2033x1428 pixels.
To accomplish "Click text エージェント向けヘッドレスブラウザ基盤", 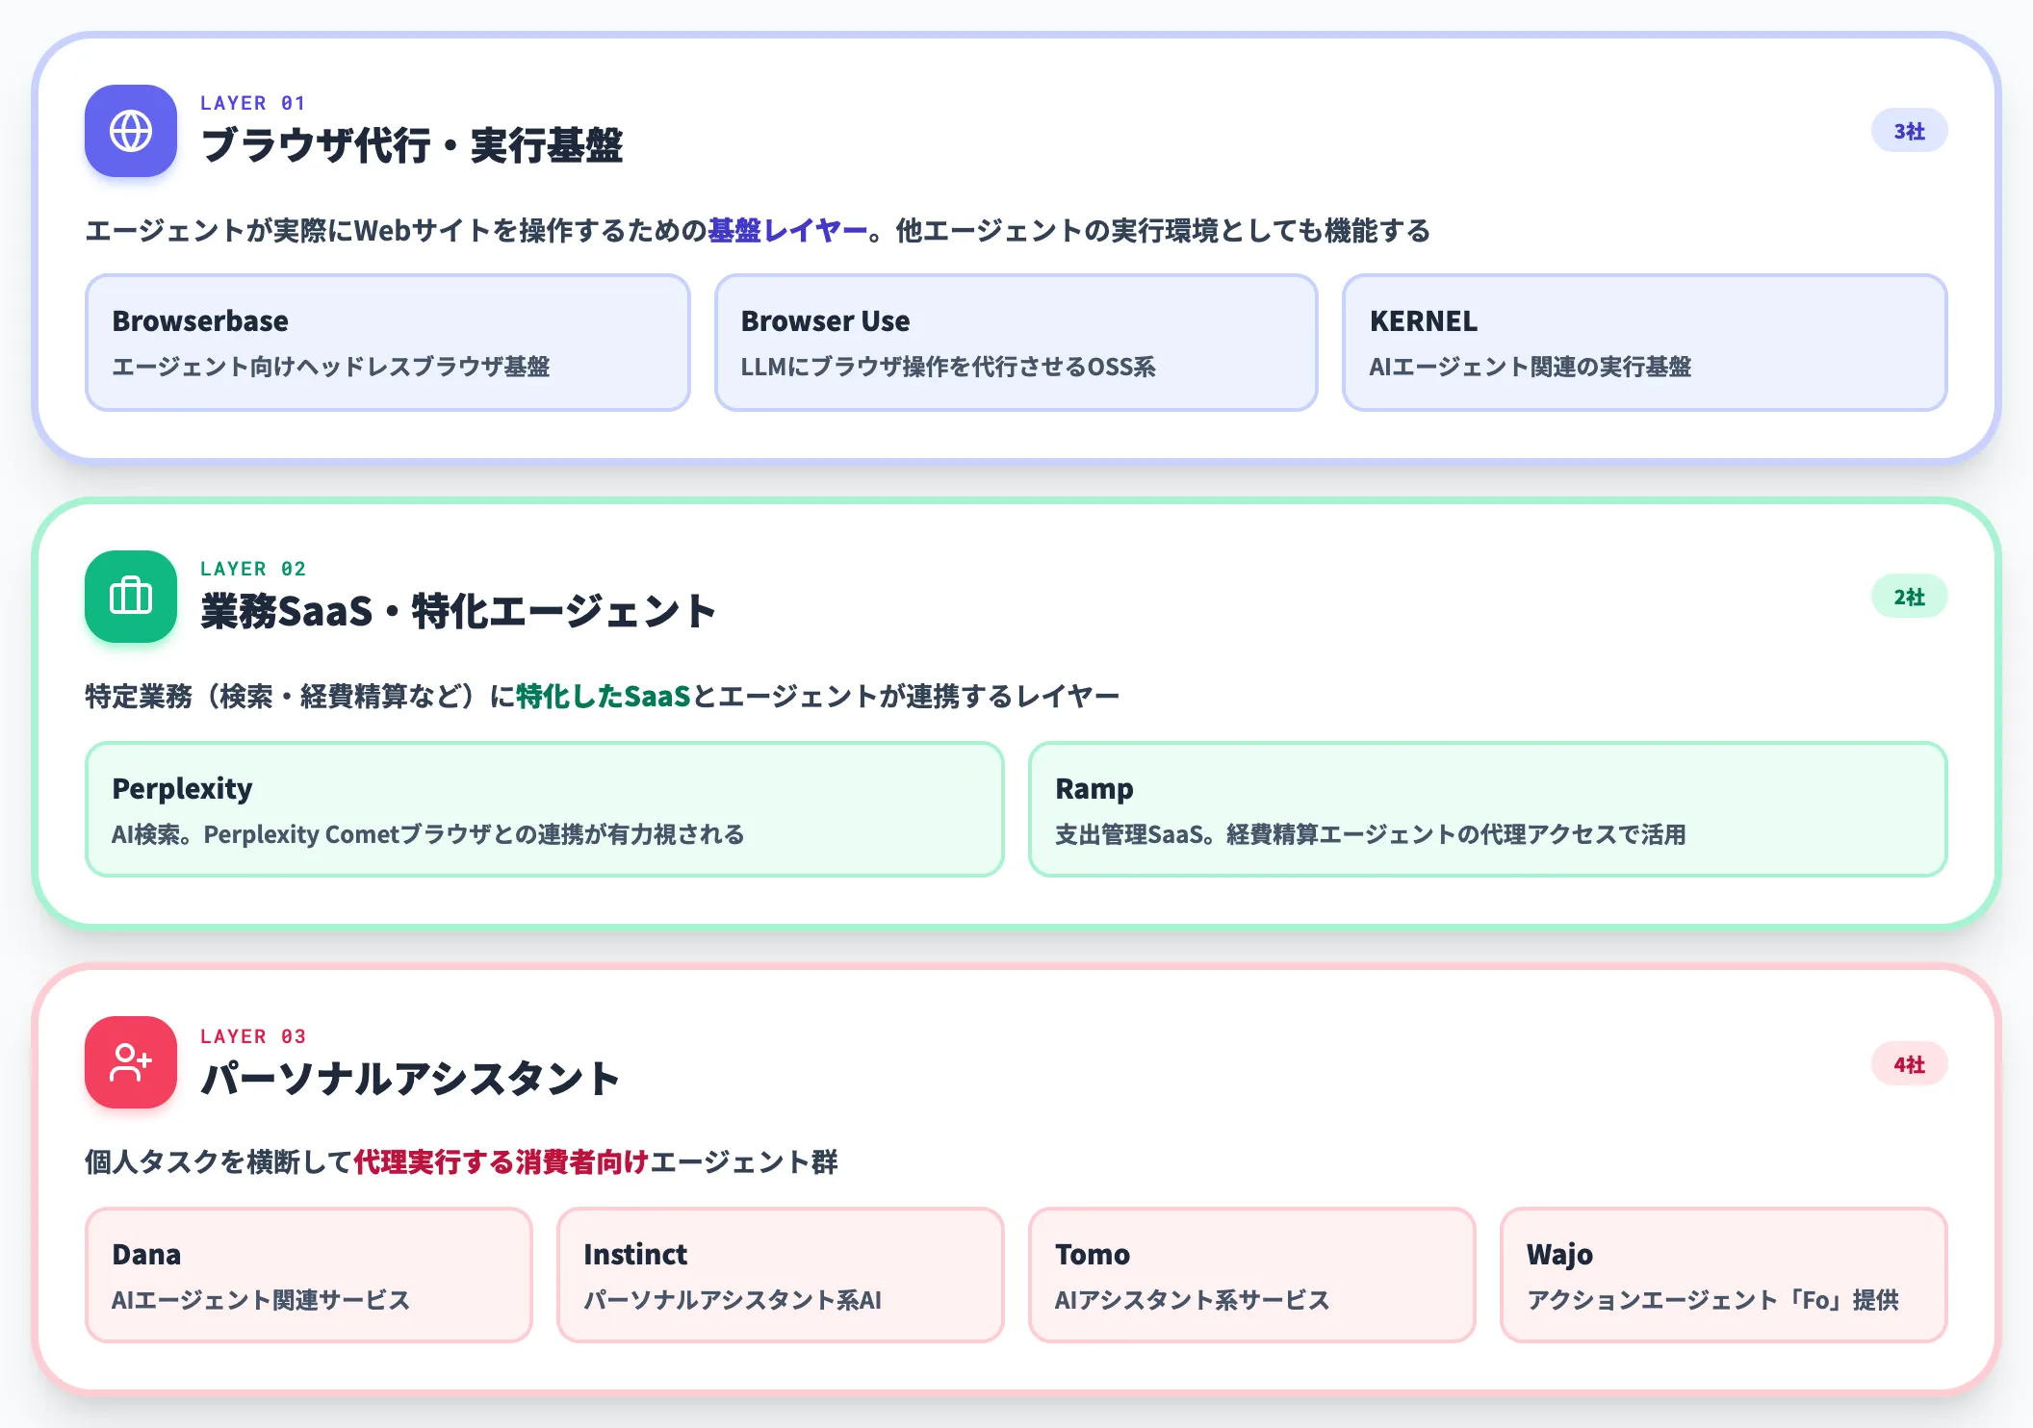I will point(331,367).
